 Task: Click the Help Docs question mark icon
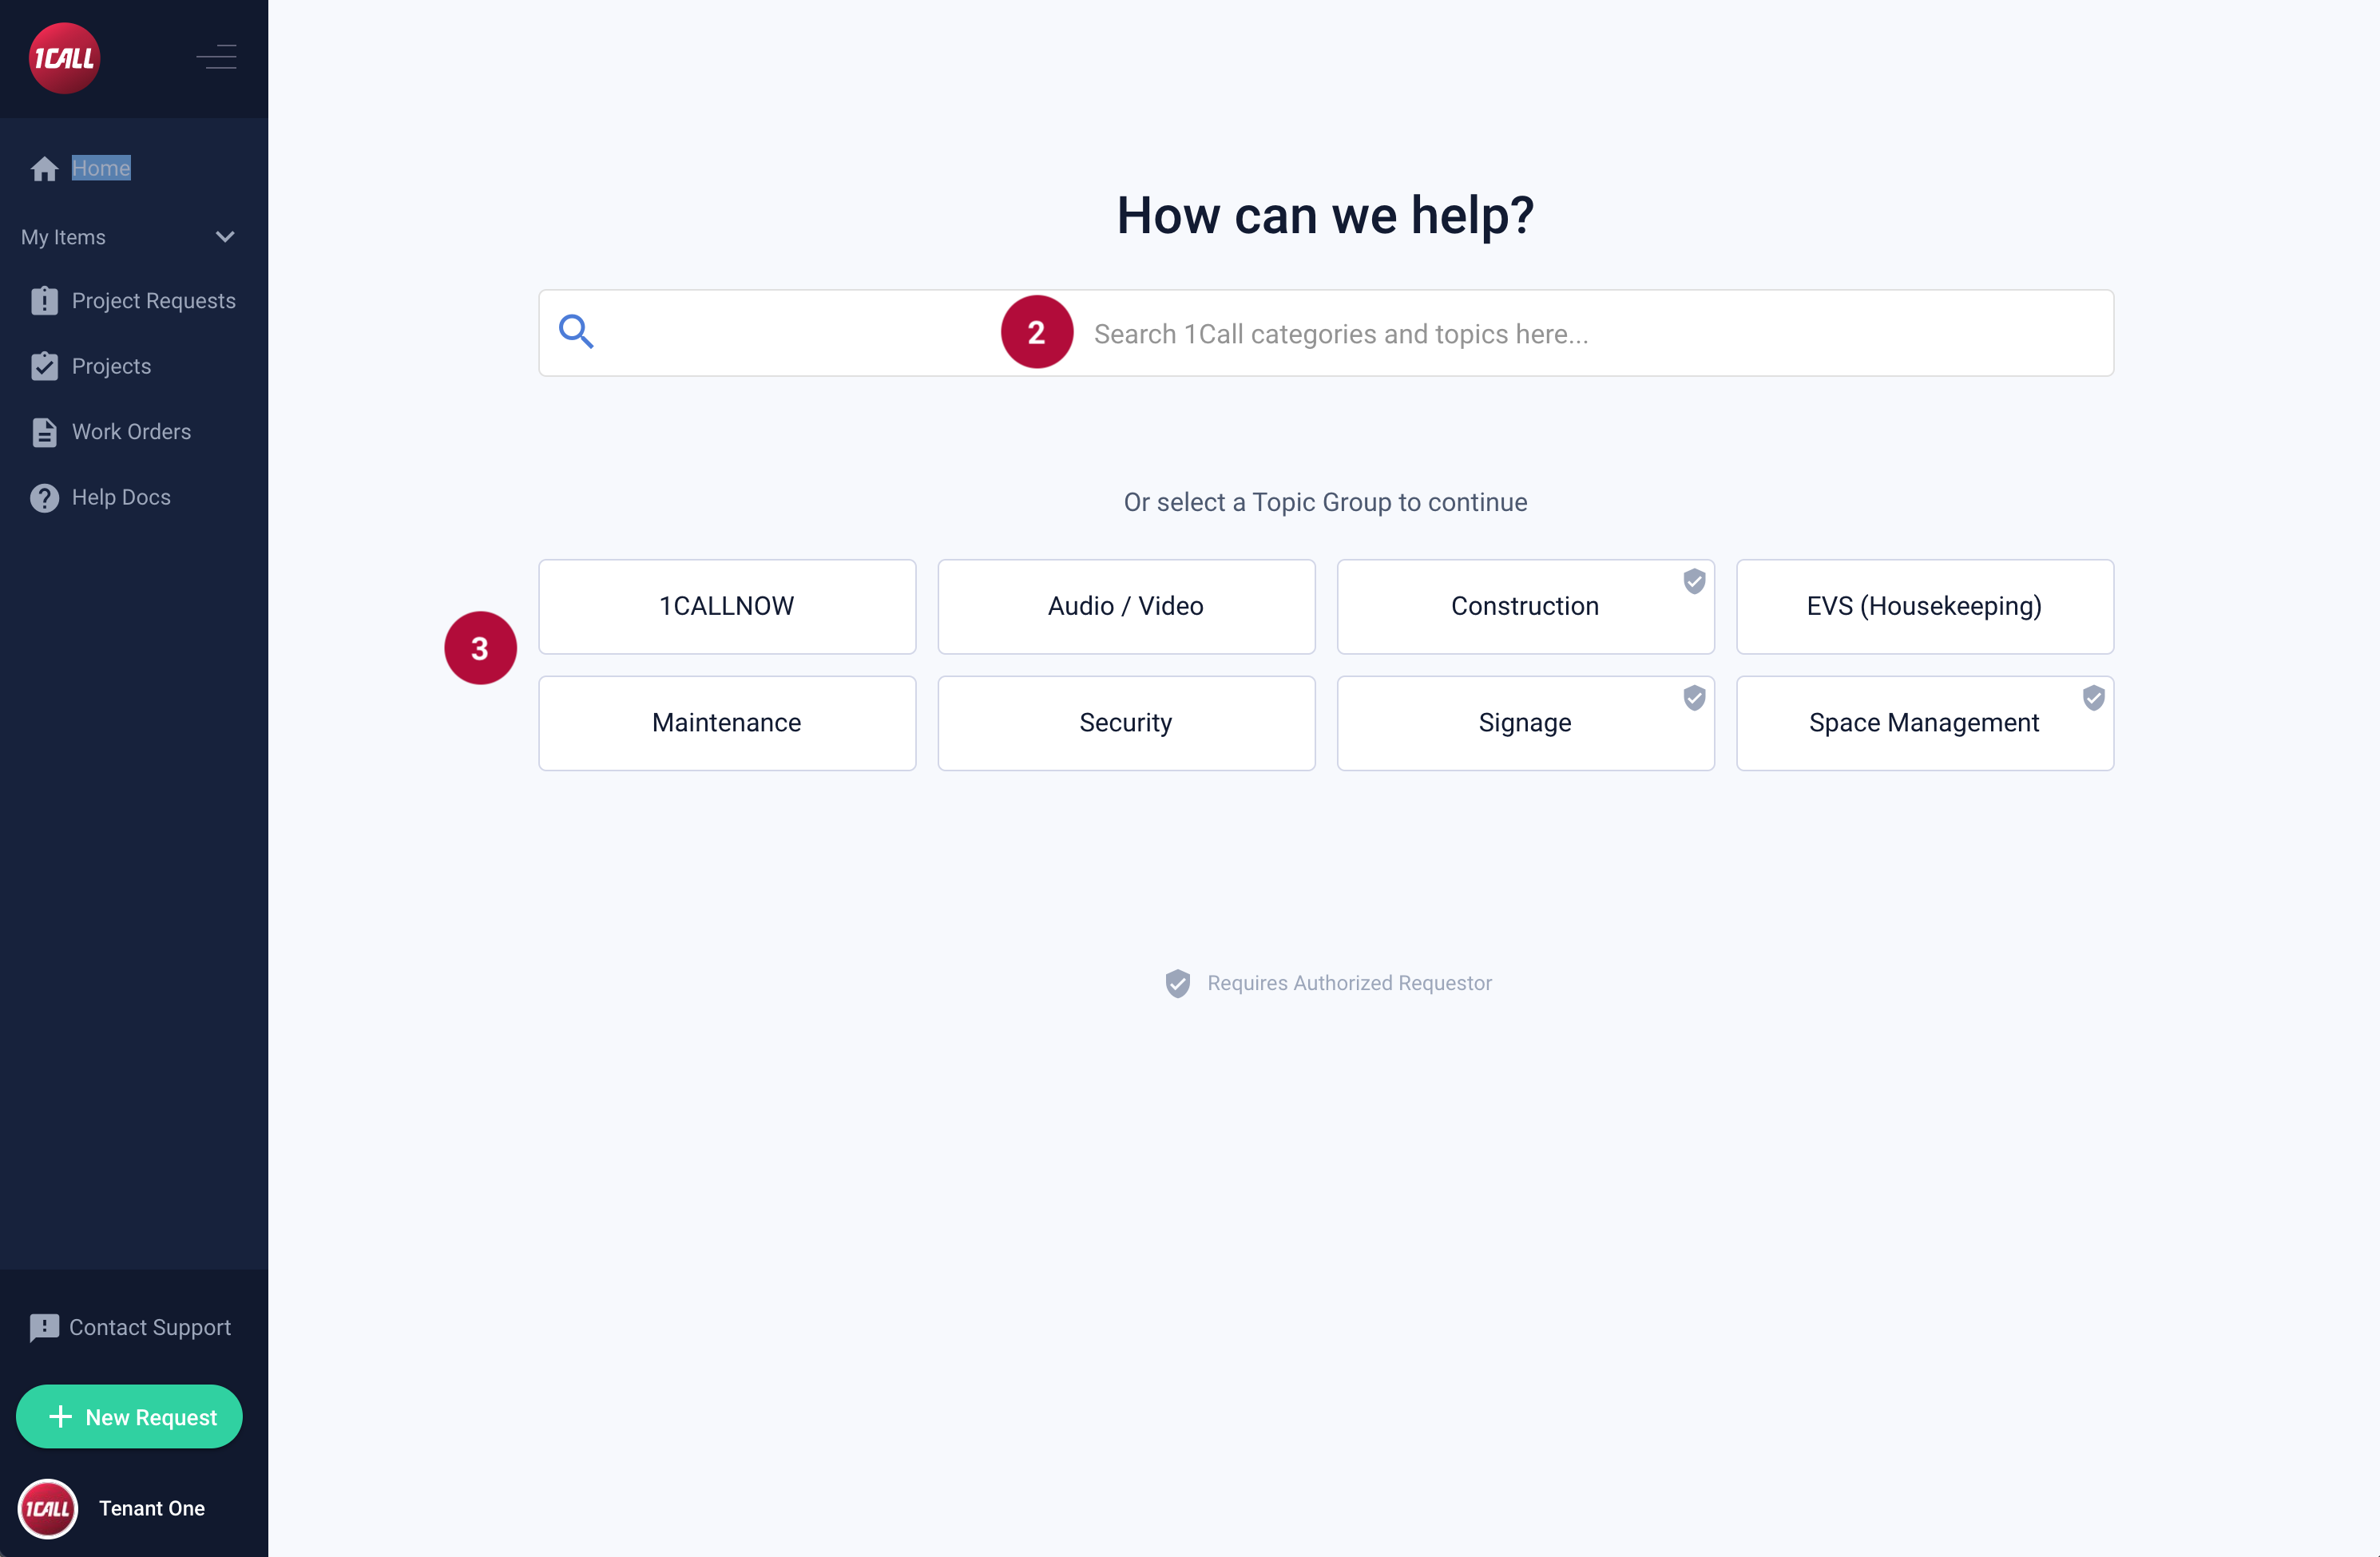pos(44,498)
